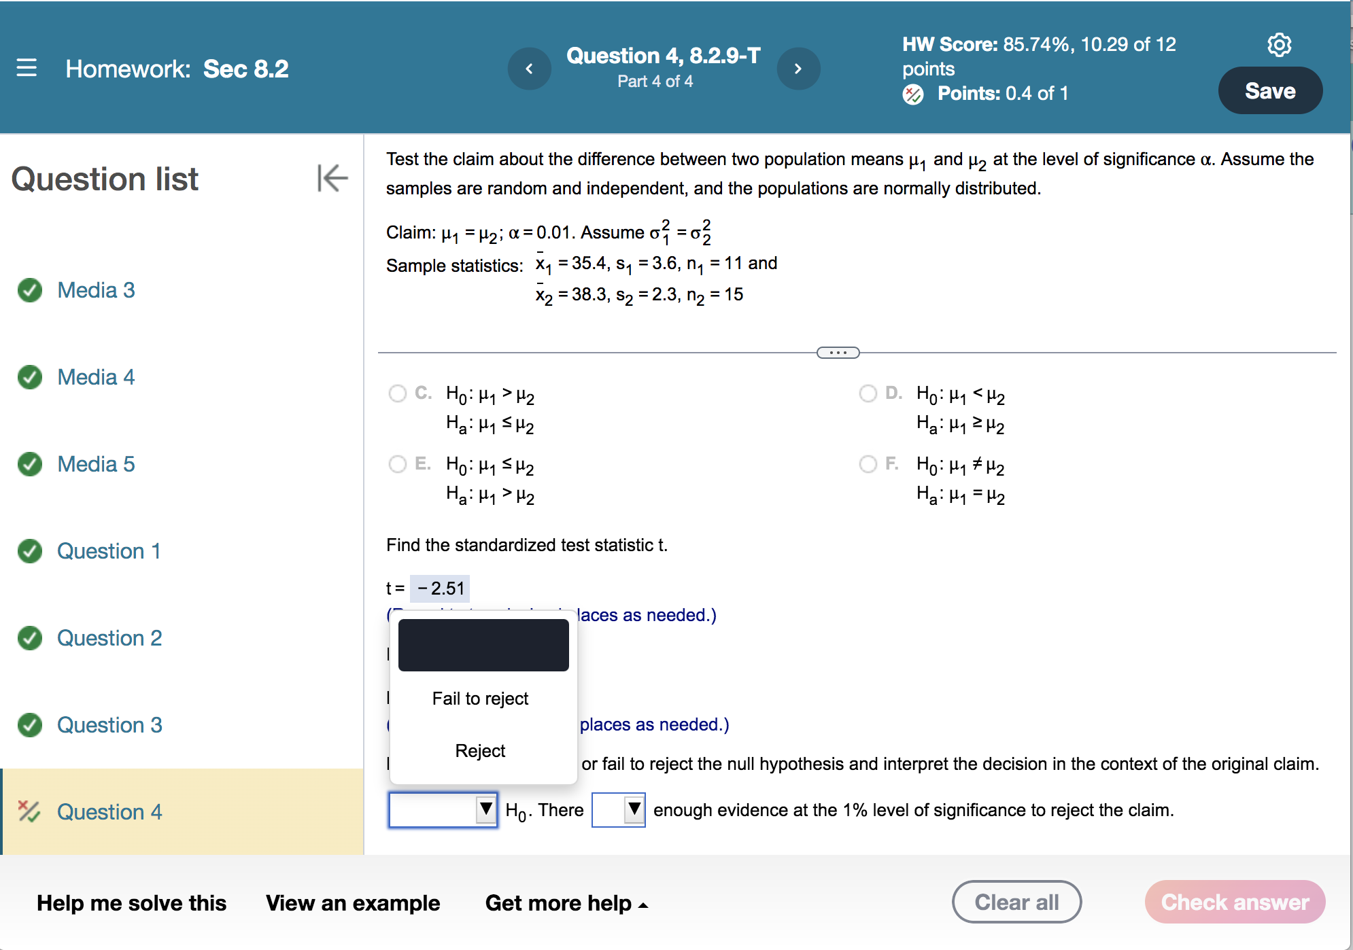Click the green checkmark beside Media 3
The width and height of the screenshot is (1353, 950).
[x=30, y=290]
